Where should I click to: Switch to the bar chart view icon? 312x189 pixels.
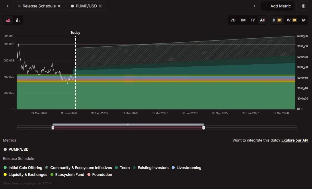(18, 20)
